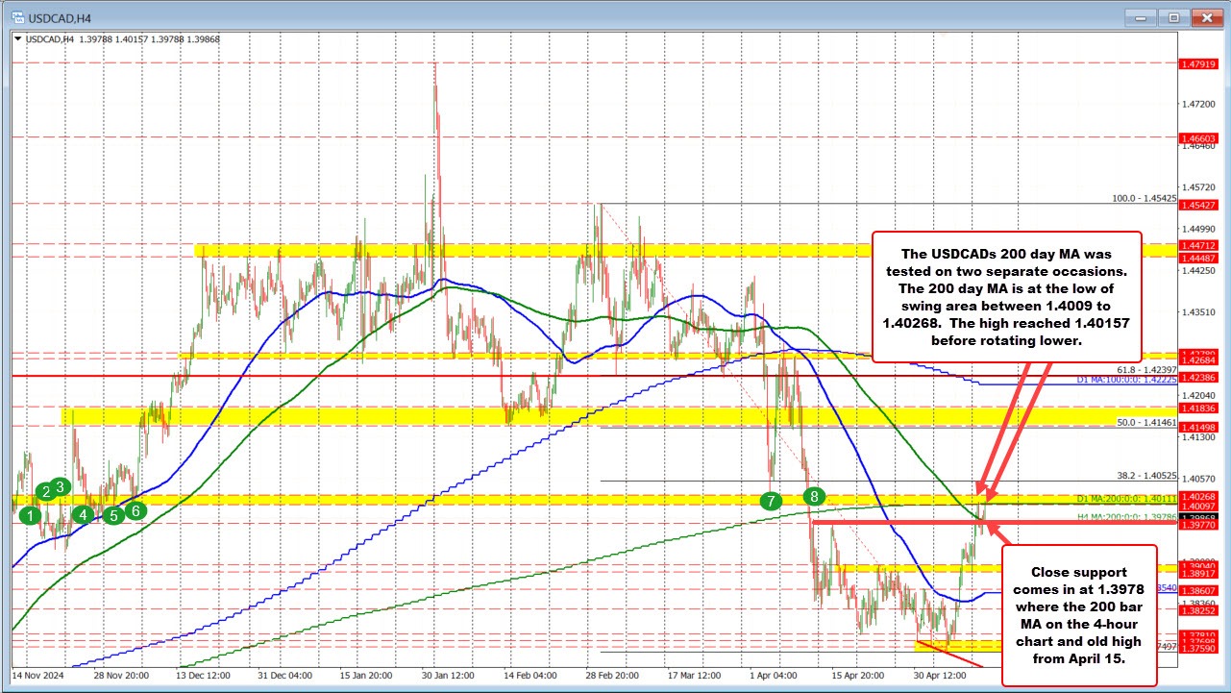This screenshot has width=1231, height=693.
Task: Click the 1.42386 red price label
Action: pyautogui.click(x=1198, y=377)
